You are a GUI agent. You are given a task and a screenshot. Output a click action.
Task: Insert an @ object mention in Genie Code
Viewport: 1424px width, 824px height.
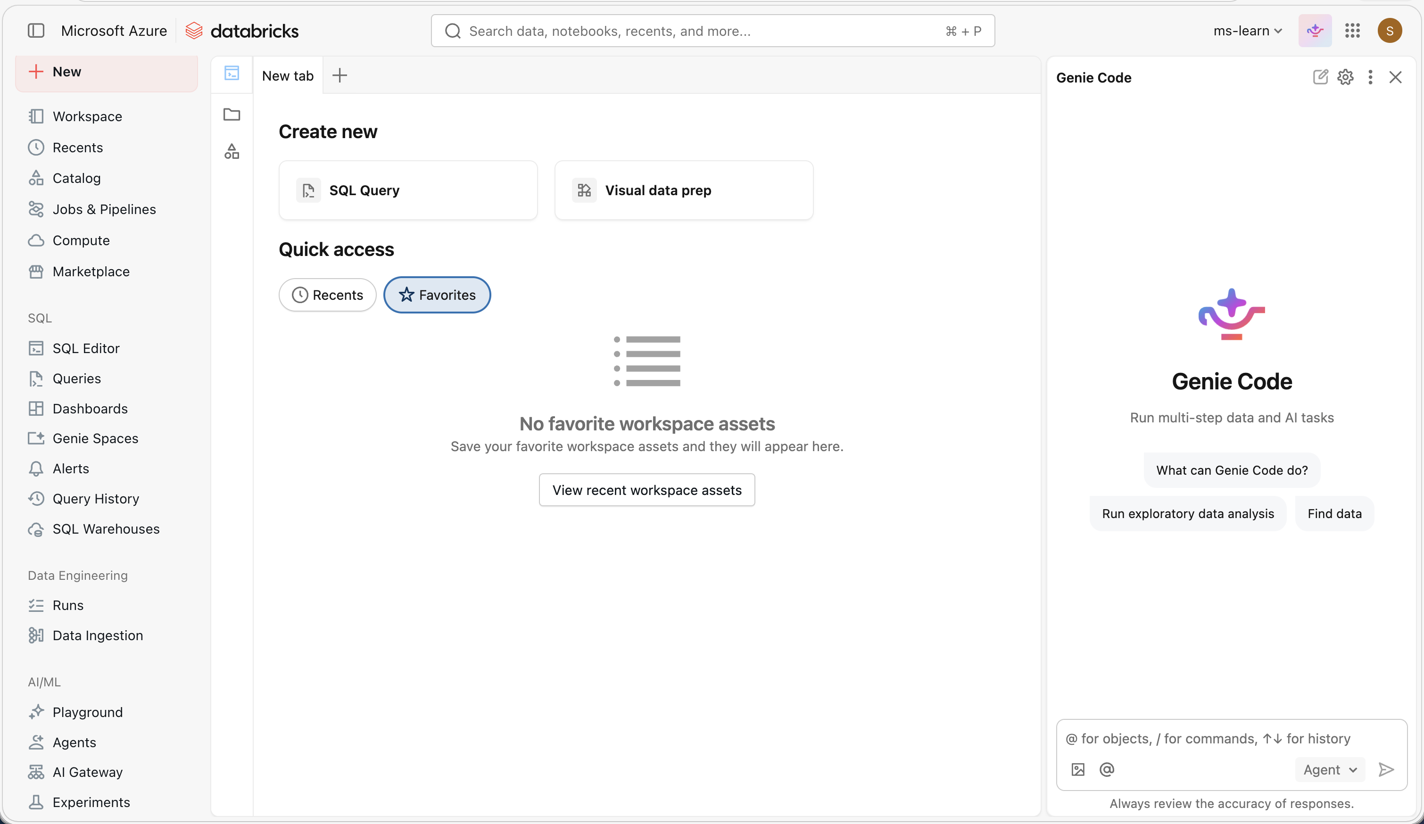[x=1107, y=769]
